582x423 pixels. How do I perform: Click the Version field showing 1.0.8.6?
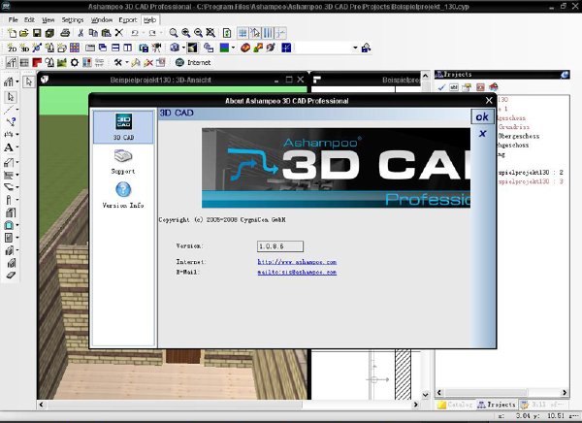click(280, 246)
